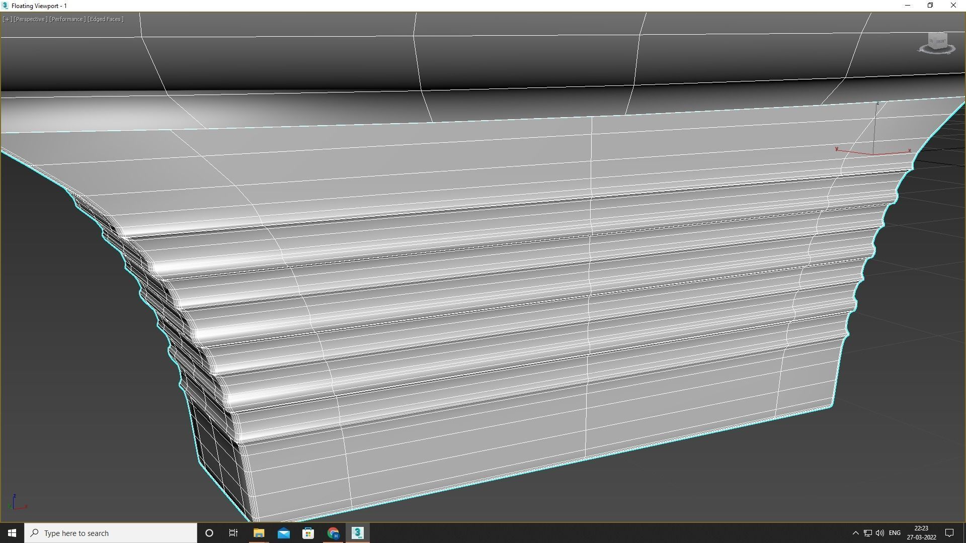Open the [+] viewport general menu

pos(7,19)
